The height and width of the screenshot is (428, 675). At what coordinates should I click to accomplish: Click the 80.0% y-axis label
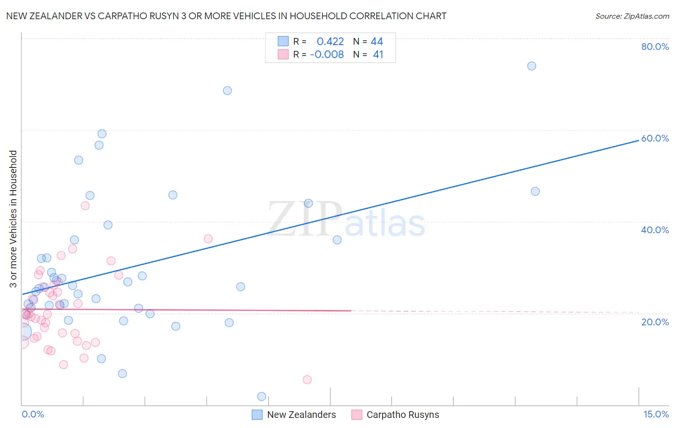[x=655, y=47]
